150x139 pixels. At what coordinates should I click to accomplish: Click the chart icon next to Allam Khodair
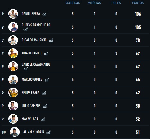pos(48,132)
